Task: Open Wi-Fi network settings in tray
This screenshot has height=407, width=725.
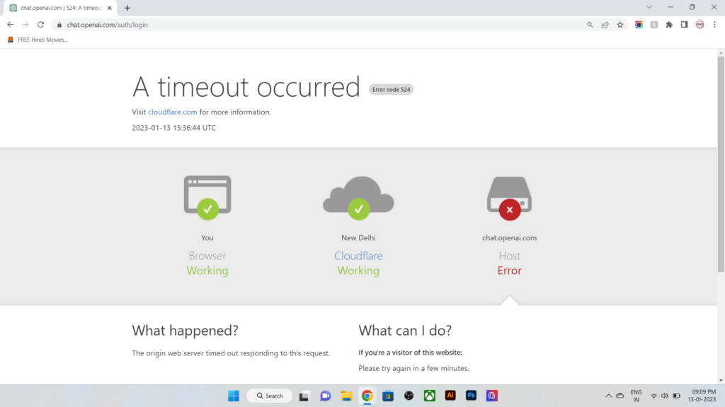Action: point(653,396)
